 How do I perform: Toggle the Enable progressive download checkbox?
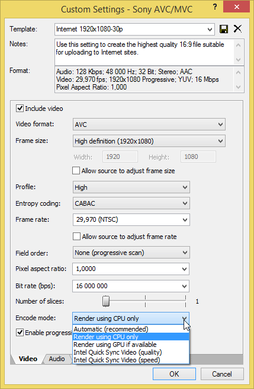tap(20, 333)
